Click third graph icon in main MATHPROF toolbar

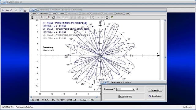pos(11,10)
